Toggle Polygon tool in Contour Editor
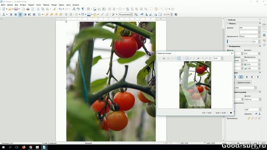Image resolution: width=267 pixels, height=150 pixels. [x=179, y=58]
